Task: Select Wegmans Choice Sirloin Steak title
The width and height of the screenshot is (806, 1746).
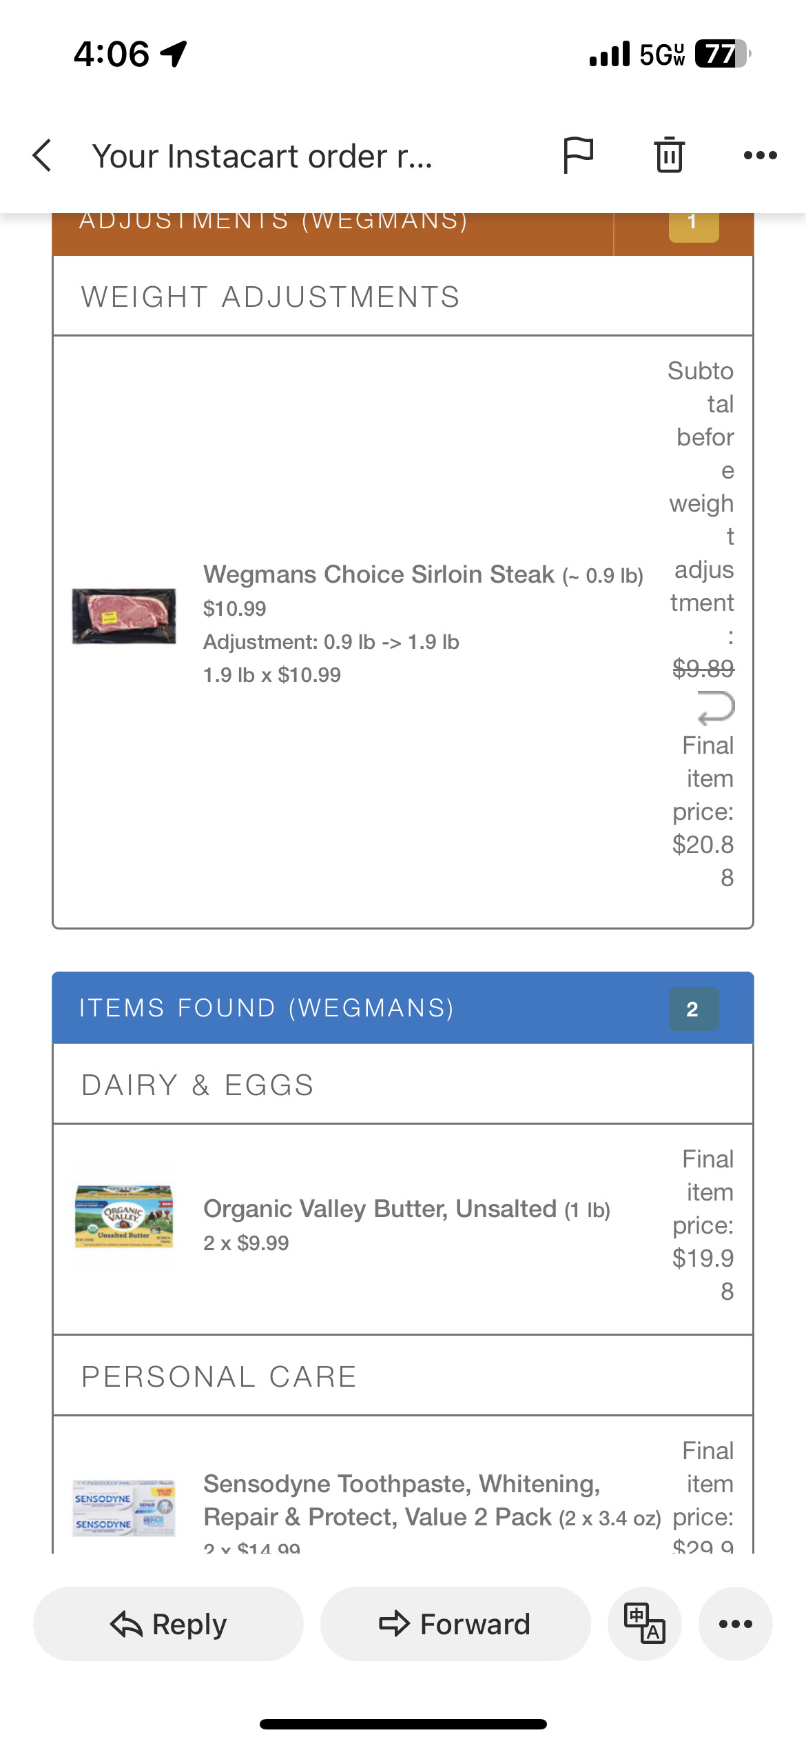Action: click(379, 574)
